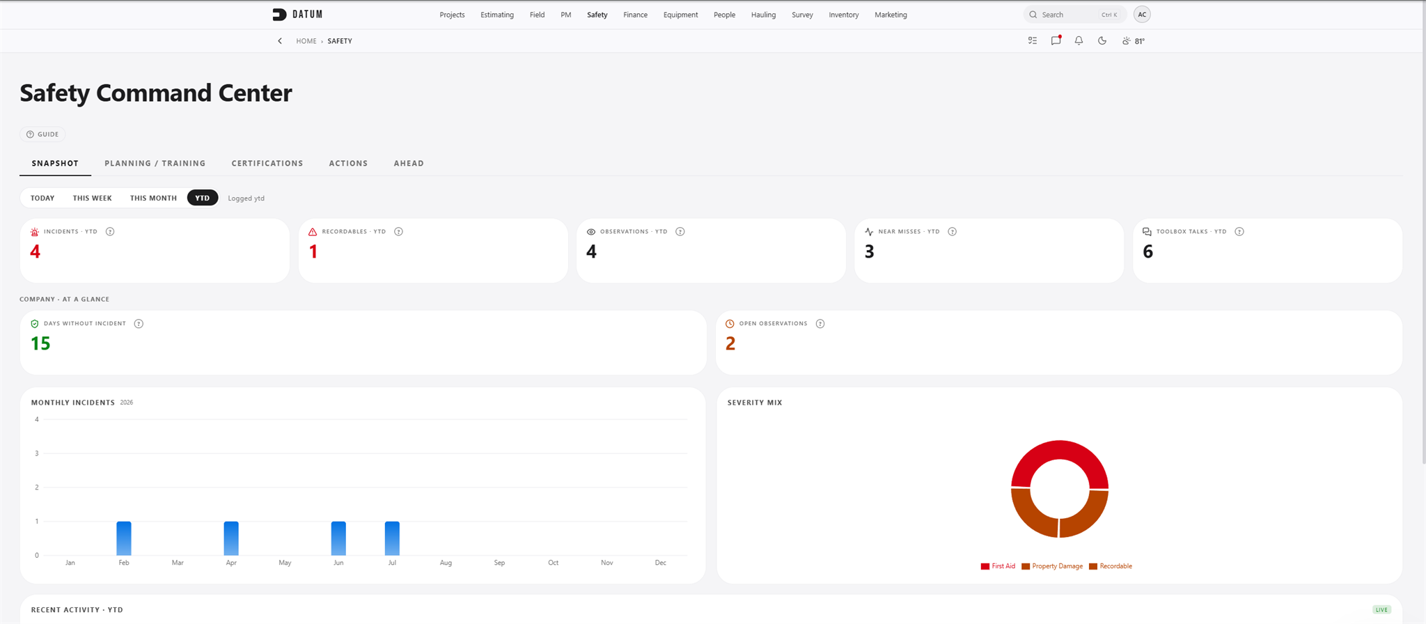The width and height of the screenshot is (1426, 624).
Task: Open the task checklist icon
Action: (x=1033, y=41)
